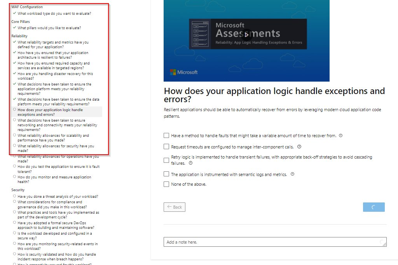Click the 'Add a note here' field
This screenshot has height=265, width=398.
tap(275, 242)
